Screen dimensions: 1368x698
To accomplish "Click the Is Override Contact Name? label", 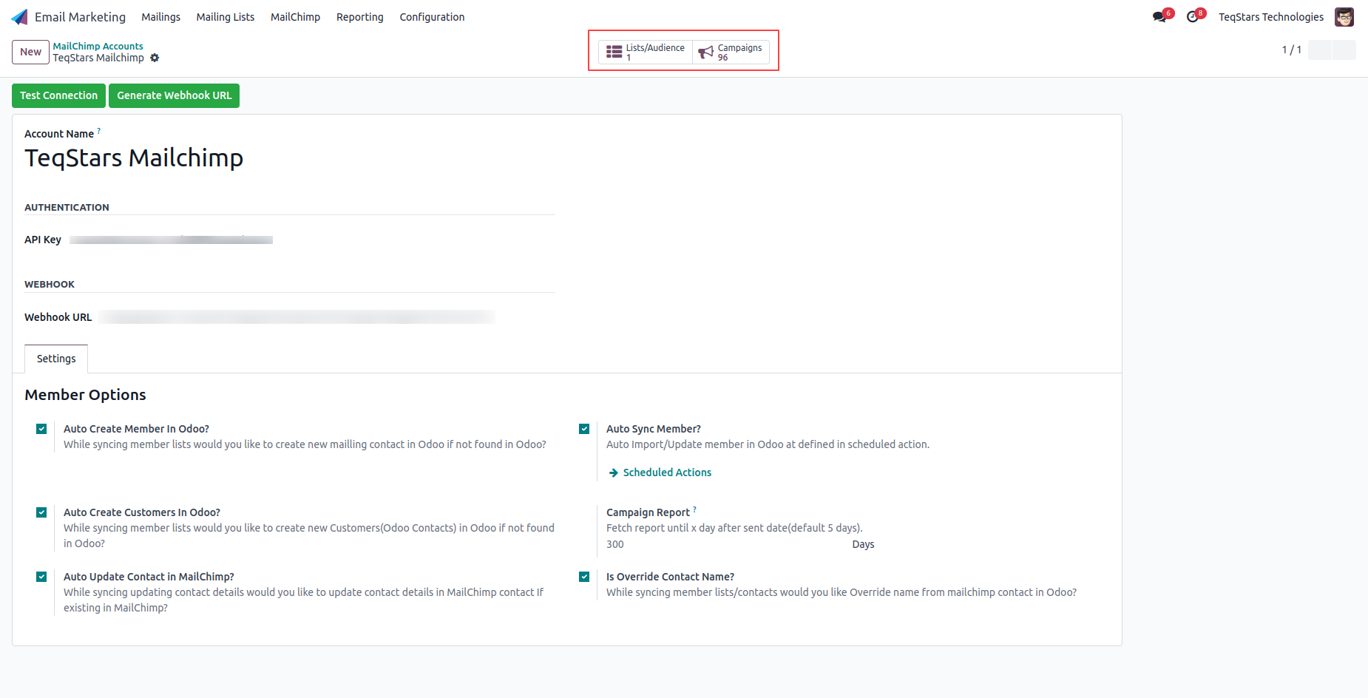I will [670, 577].
